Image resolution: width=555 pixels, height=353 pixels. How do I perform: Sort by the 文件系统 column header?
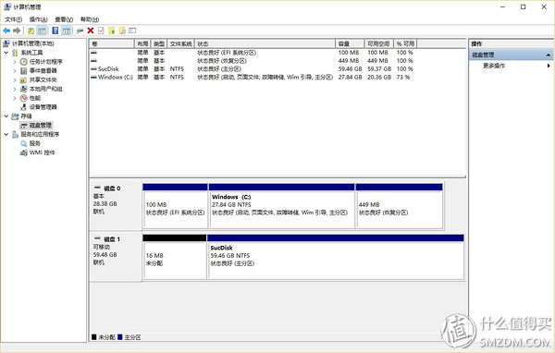(x=181, y=43)
